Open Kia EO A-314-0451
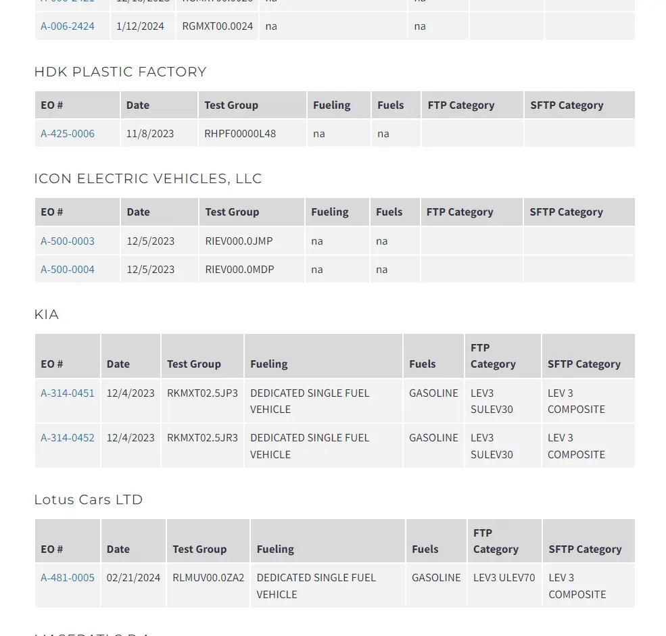 (x=68, y=393)
